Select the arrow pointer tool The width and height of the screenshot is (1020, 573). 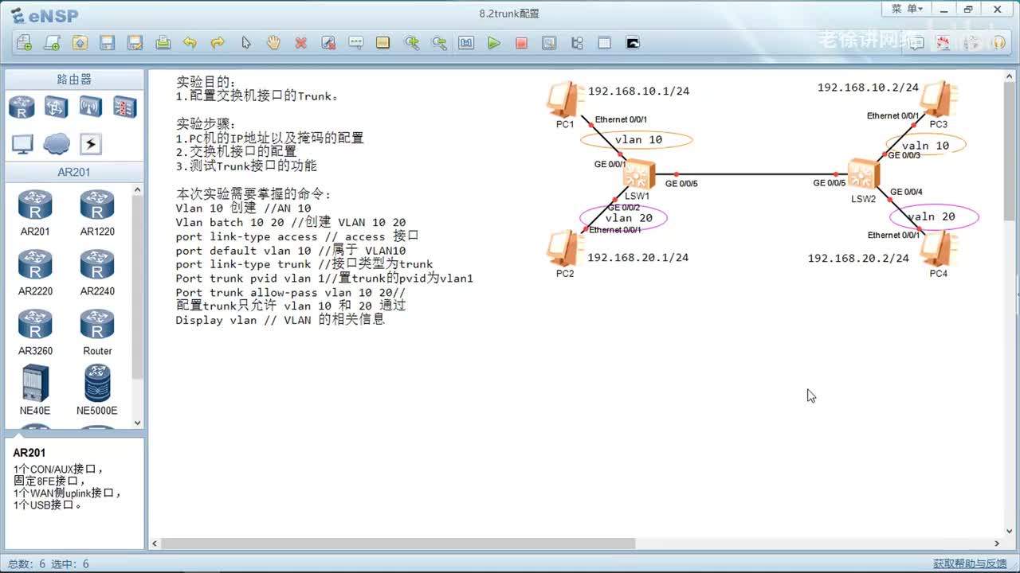point(245,43)
